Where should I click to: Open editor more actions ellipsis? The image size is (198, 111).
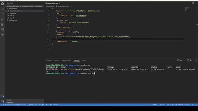tap(196, 3)
